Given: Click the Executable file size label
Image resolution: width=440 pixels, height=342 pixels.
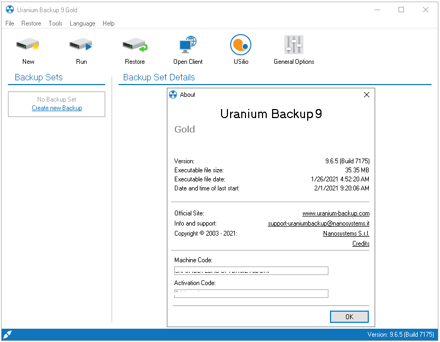Looking at the screenshot, I should (199, 170).
